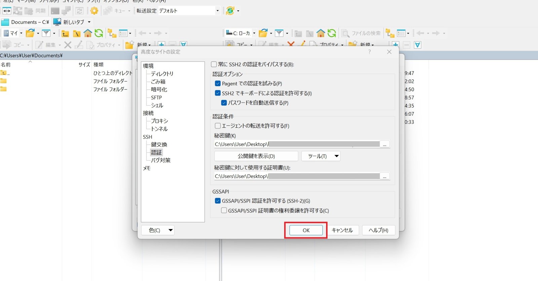
Task: Click the キャンセル button
Action: point(342,230)
